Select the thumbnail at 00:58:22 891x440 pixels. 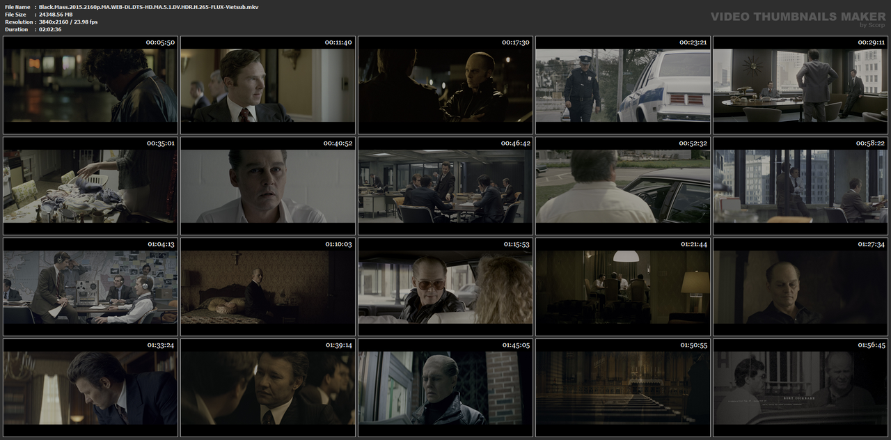(801, 186)
